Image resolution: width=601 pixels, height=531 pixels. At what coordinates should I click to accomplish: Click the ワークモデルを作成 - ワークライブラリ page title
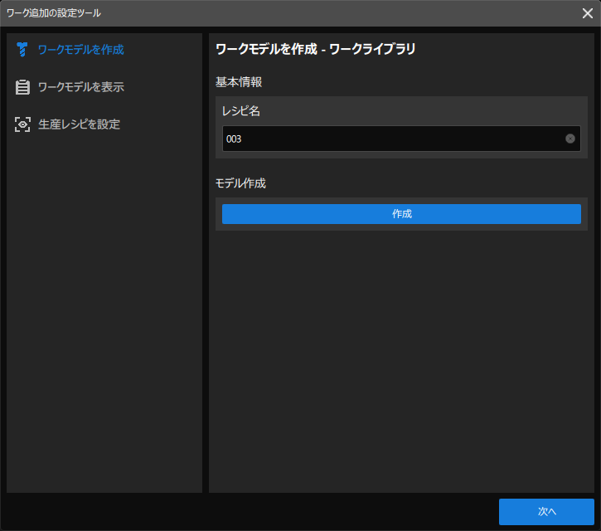click(316, 49)
